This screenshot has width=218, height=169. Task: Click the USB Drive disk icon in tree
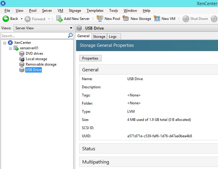click(22, 70)
